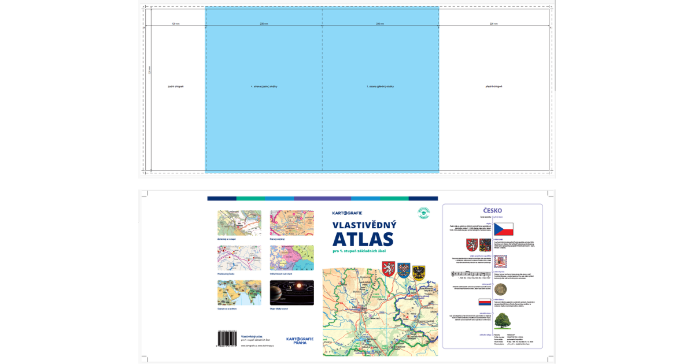Click the linden tree image on the flap
Screen dimensions: 694x364
pos(502,321)
